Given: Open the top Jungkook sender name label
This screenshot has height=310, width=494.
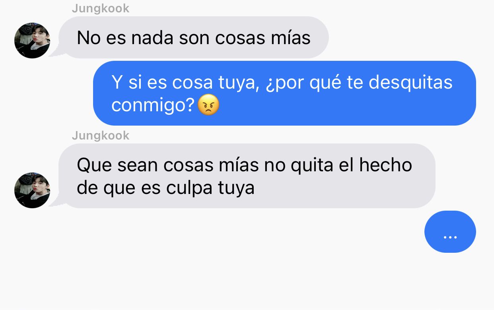Looking at the screenshot, I should pyautogui.click(x=101, y=8).
